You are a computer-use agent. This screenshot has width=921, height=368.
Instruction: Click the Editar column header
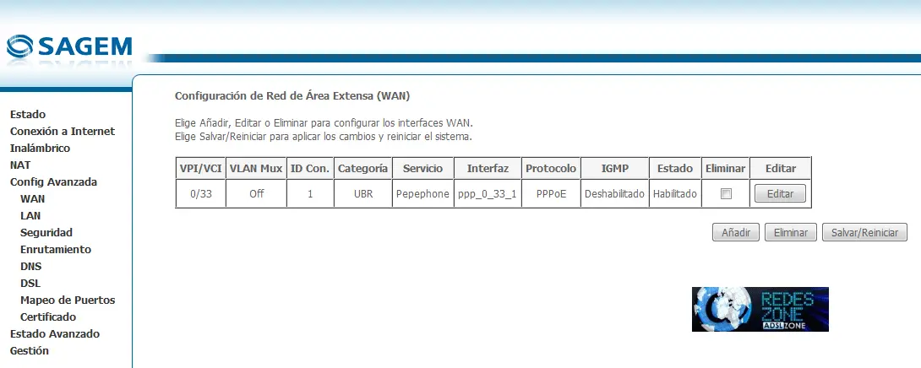[781, 169]
